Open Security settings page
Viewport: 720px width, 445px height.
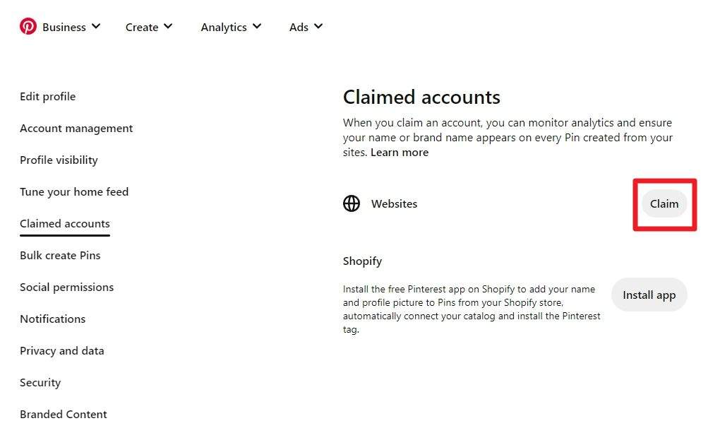[40, 382]
